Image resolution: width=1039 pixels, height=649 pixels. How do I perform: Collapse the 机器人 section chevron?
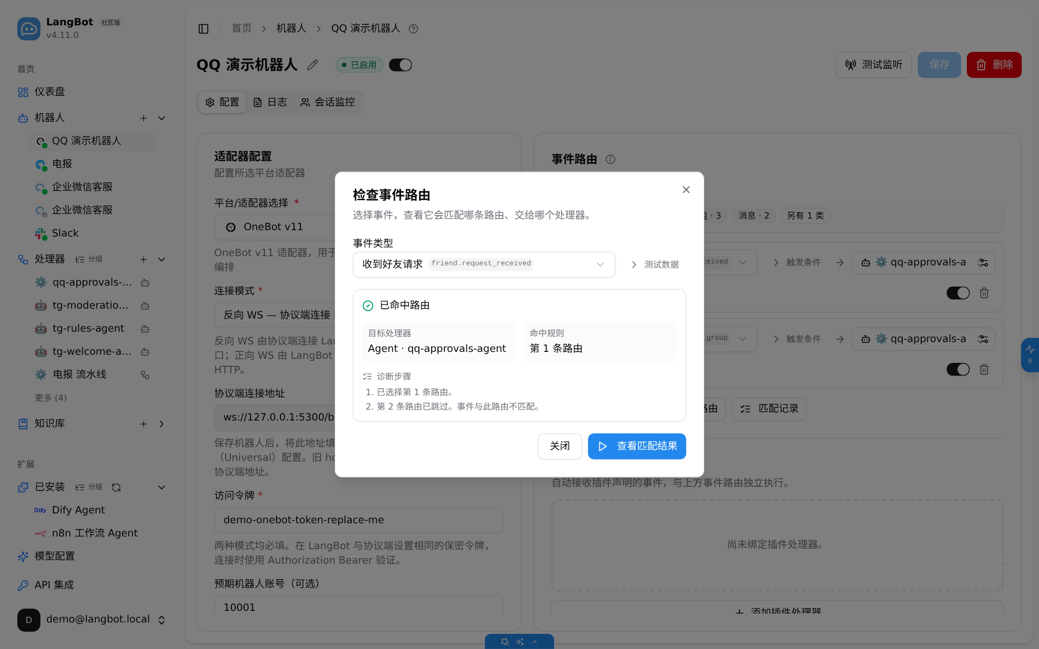pyautogui.click(x=162, y=118)
